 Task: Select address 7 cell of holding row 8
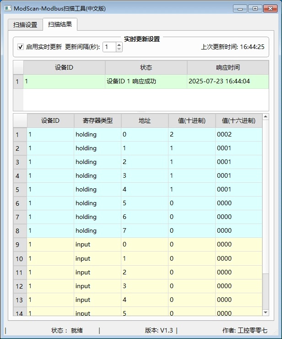coord(145,231)
